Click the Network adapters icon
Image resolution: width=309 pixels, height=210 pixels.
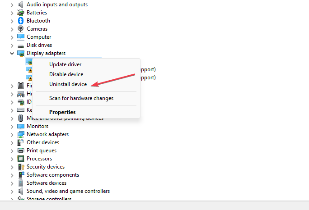coord(21,134)
